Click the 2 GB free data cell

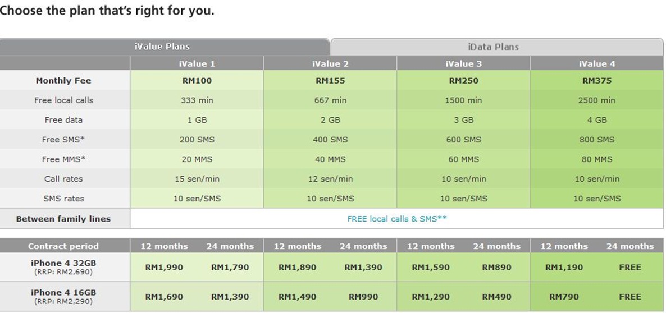(x=330, y=120)
